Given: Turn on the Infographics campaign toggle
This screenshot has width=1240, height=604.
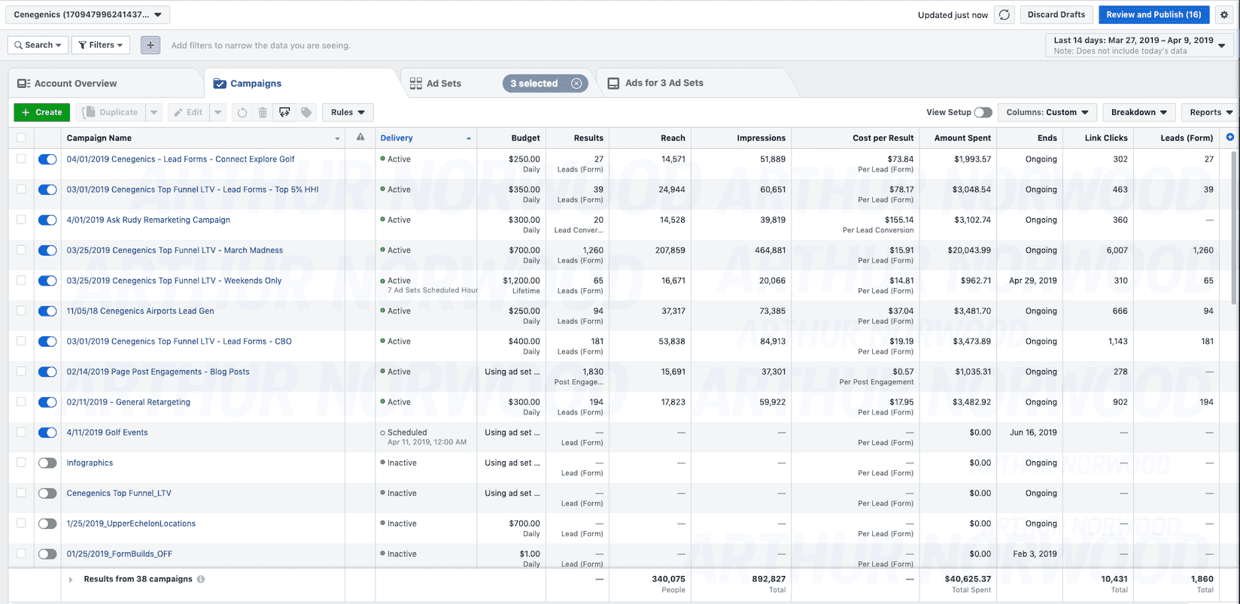Looking at the screenshot, I should pyautogui.click(x=47, y=463).
